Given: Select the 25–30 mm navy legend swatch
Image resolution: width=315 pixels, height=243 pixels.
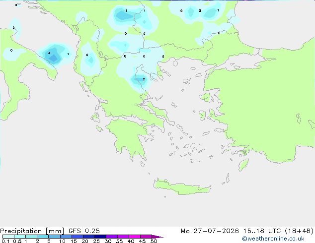Looking at the screenshot, I should pyautogui.click(x=100, y=237).
